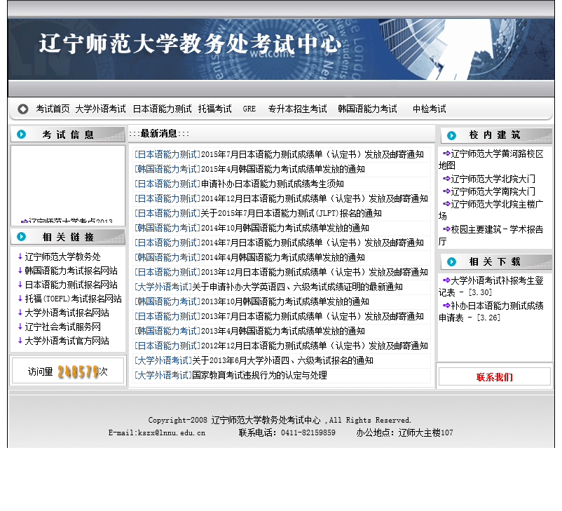Image resolution: width=562 pixels, height=511 pixels.
Task: Open 2013年4月韩国语能力考试成绩单发放的通知
Action: (283, 331)
